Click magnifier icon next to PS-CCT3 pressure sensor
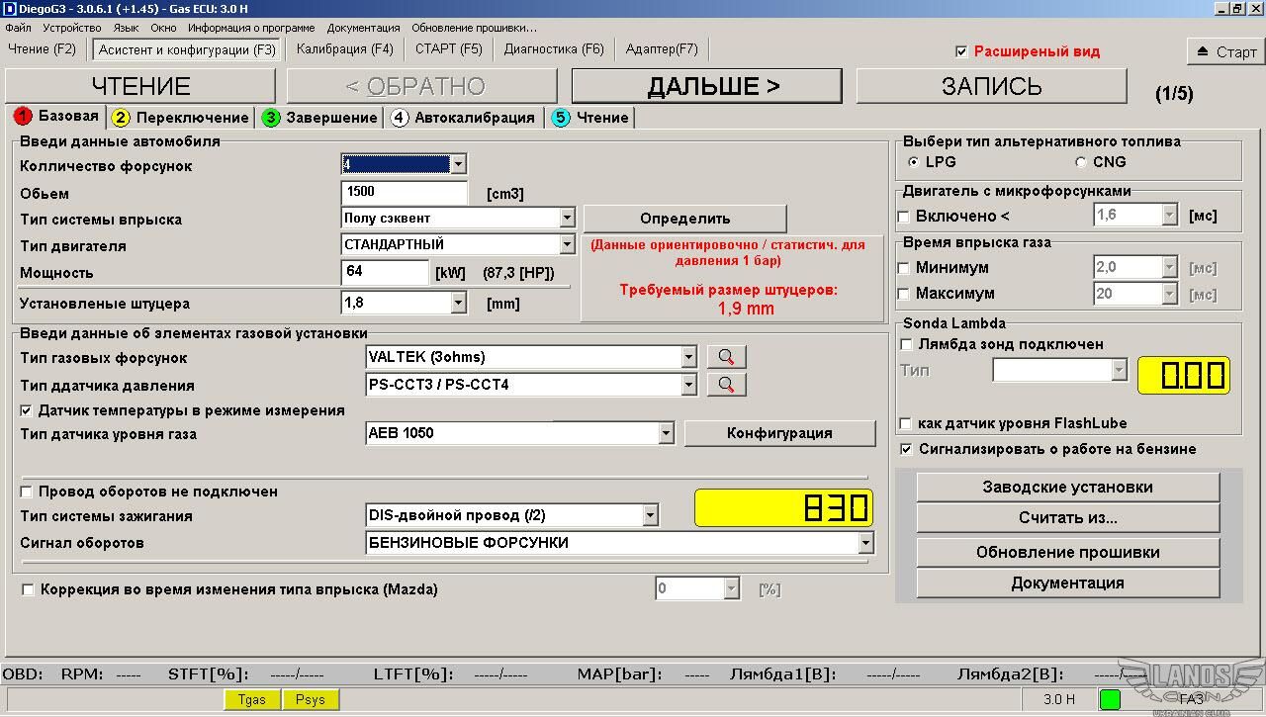The height and width of the screenshot is (717, 1266). pyautogui.click(x=726, y=384)
